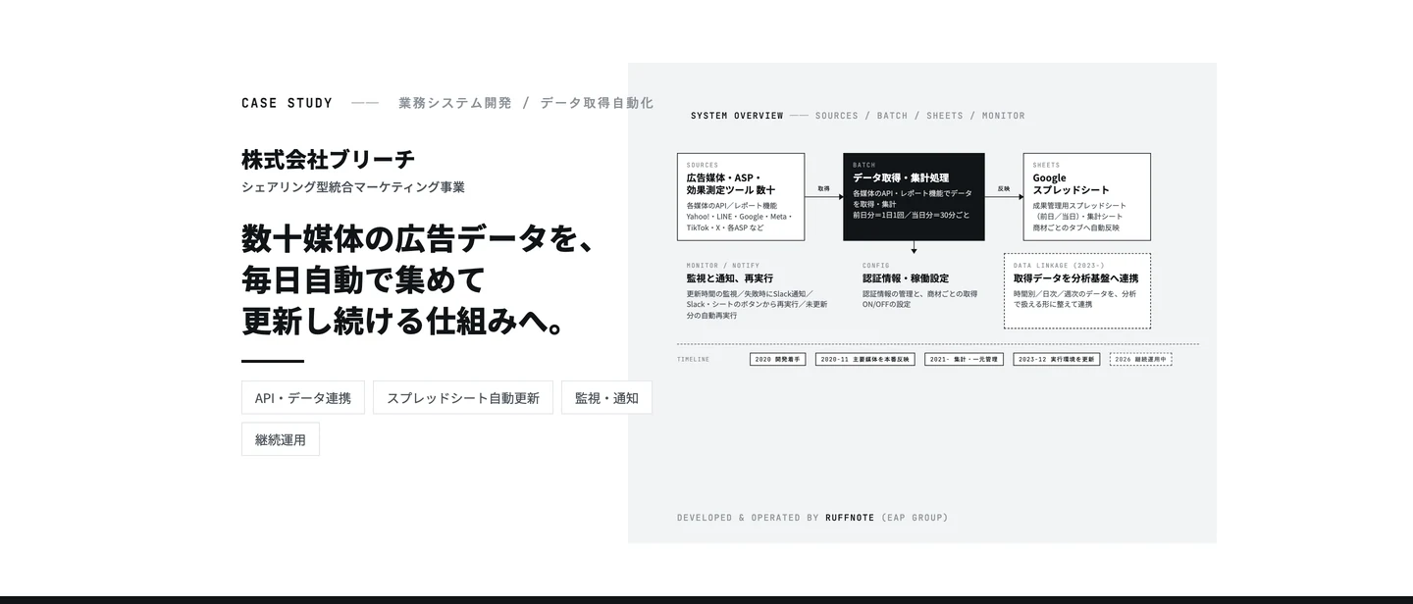Click the 毎日自動で集めて headline line

[363, 279]
